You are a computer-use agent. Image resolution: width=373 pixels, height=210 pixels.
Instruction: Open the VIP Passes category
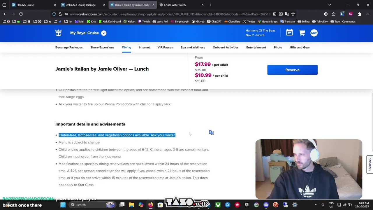[x=165, y=48]
